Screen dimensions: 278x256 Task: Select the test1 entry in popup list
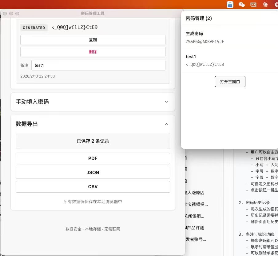click(x=229, y=61)
